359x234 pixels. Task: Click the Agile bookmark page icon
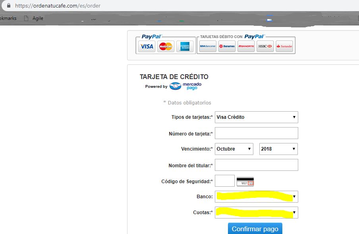[x=26, y=18]
